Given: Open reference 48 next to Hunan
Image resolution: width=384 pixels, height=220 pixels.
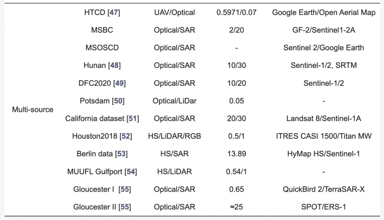Looking at the screenshot, I should 114,65.
